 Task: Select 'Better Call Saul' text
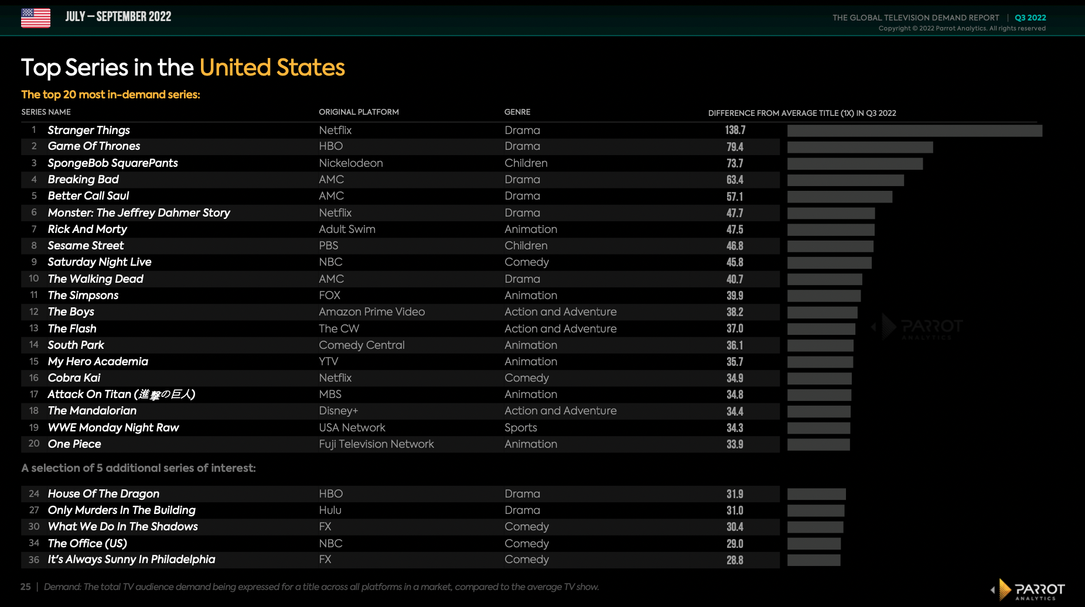pos(88,196)
